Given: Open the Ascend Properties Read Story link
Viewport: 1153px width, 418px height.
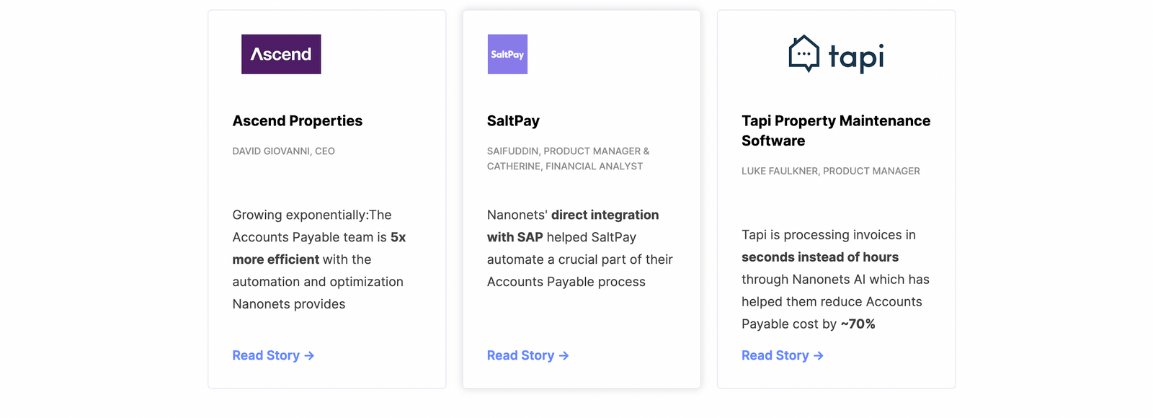Looking at the screenshot, I should point(266,355).
